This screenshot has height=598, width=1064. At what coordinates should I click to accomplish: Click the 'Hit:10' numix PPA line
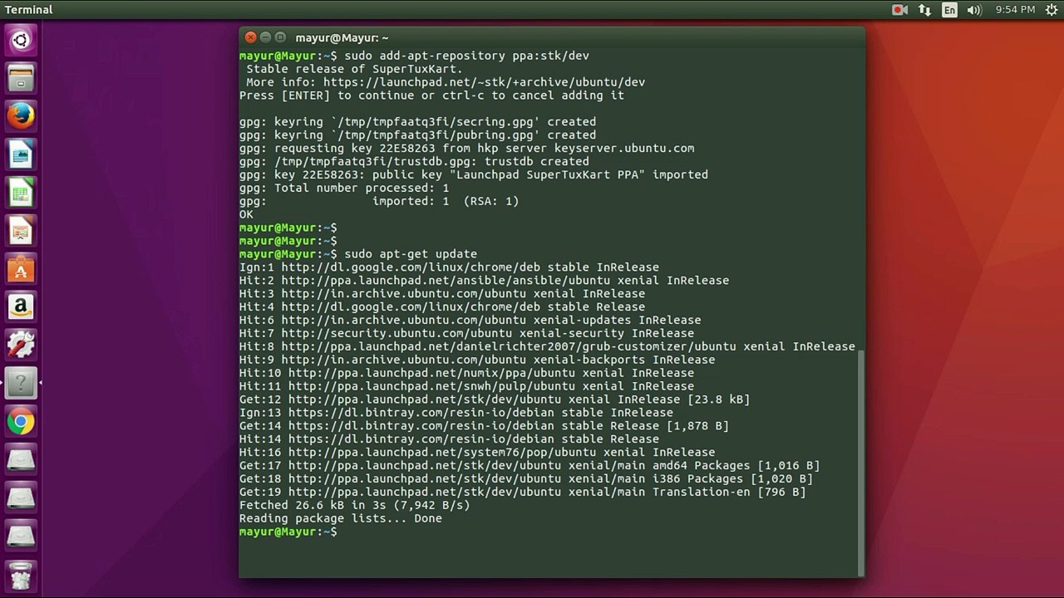click(x=466, y=374)
